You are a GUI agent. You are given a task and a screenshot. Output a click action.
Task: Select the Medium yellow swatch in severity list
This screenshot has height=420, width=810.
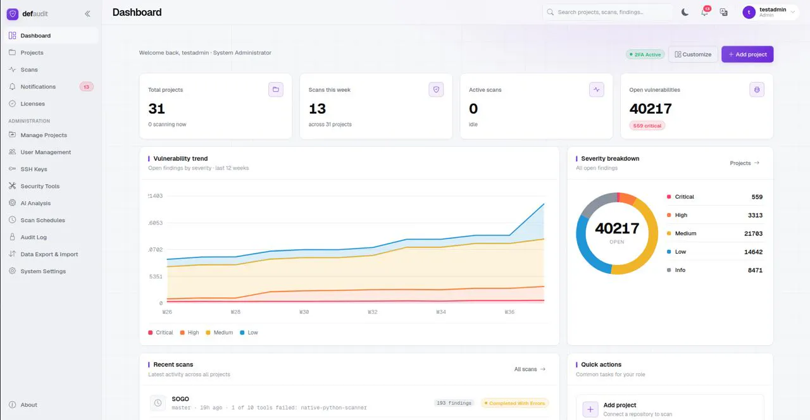point(669,233)
